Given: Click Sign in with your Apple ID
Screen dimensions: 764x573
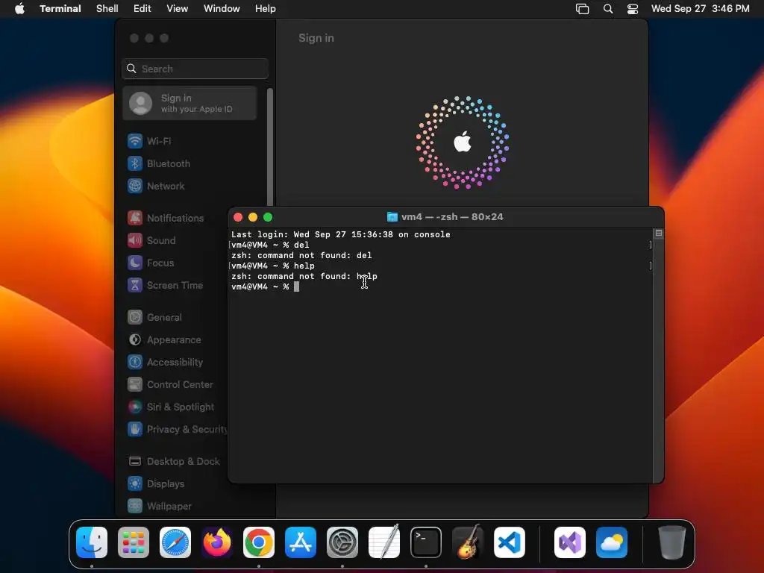Looking at the screenshot, I should click(x=190, y=103).
